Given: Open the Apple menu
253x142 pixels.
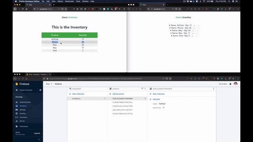Looking at the screenshot, I should 16,1.
